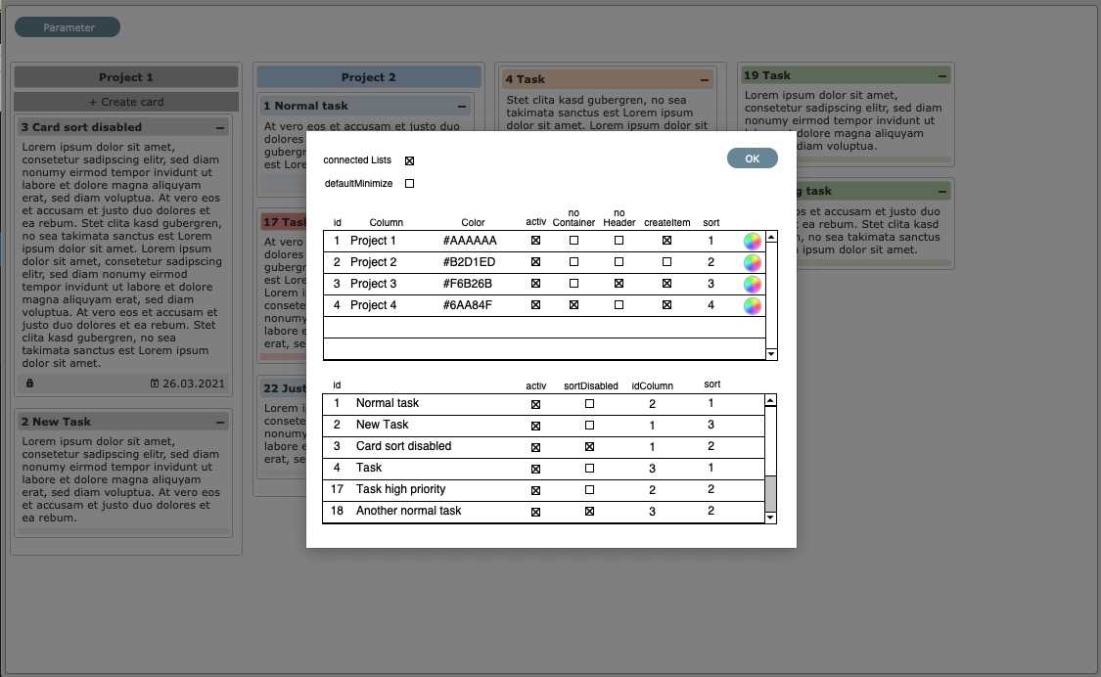Click the Parameter button
This screenshot has width=1101, height=677.
click(68, 27)
